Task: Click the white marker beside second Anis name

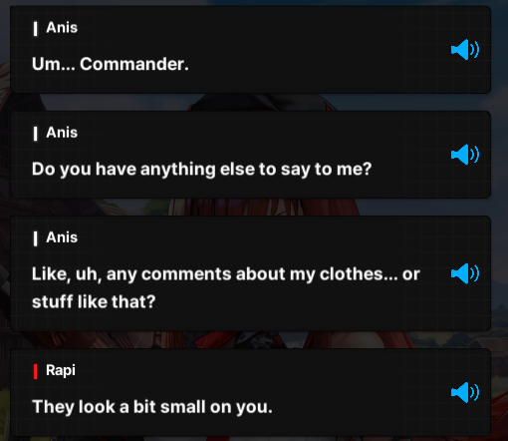Action: 36,134
